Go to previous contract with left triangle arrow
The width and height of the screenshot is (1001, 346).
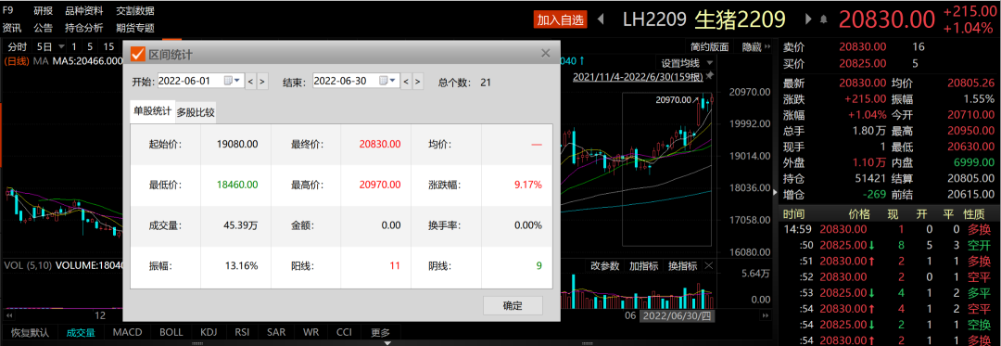coord(600,19)
